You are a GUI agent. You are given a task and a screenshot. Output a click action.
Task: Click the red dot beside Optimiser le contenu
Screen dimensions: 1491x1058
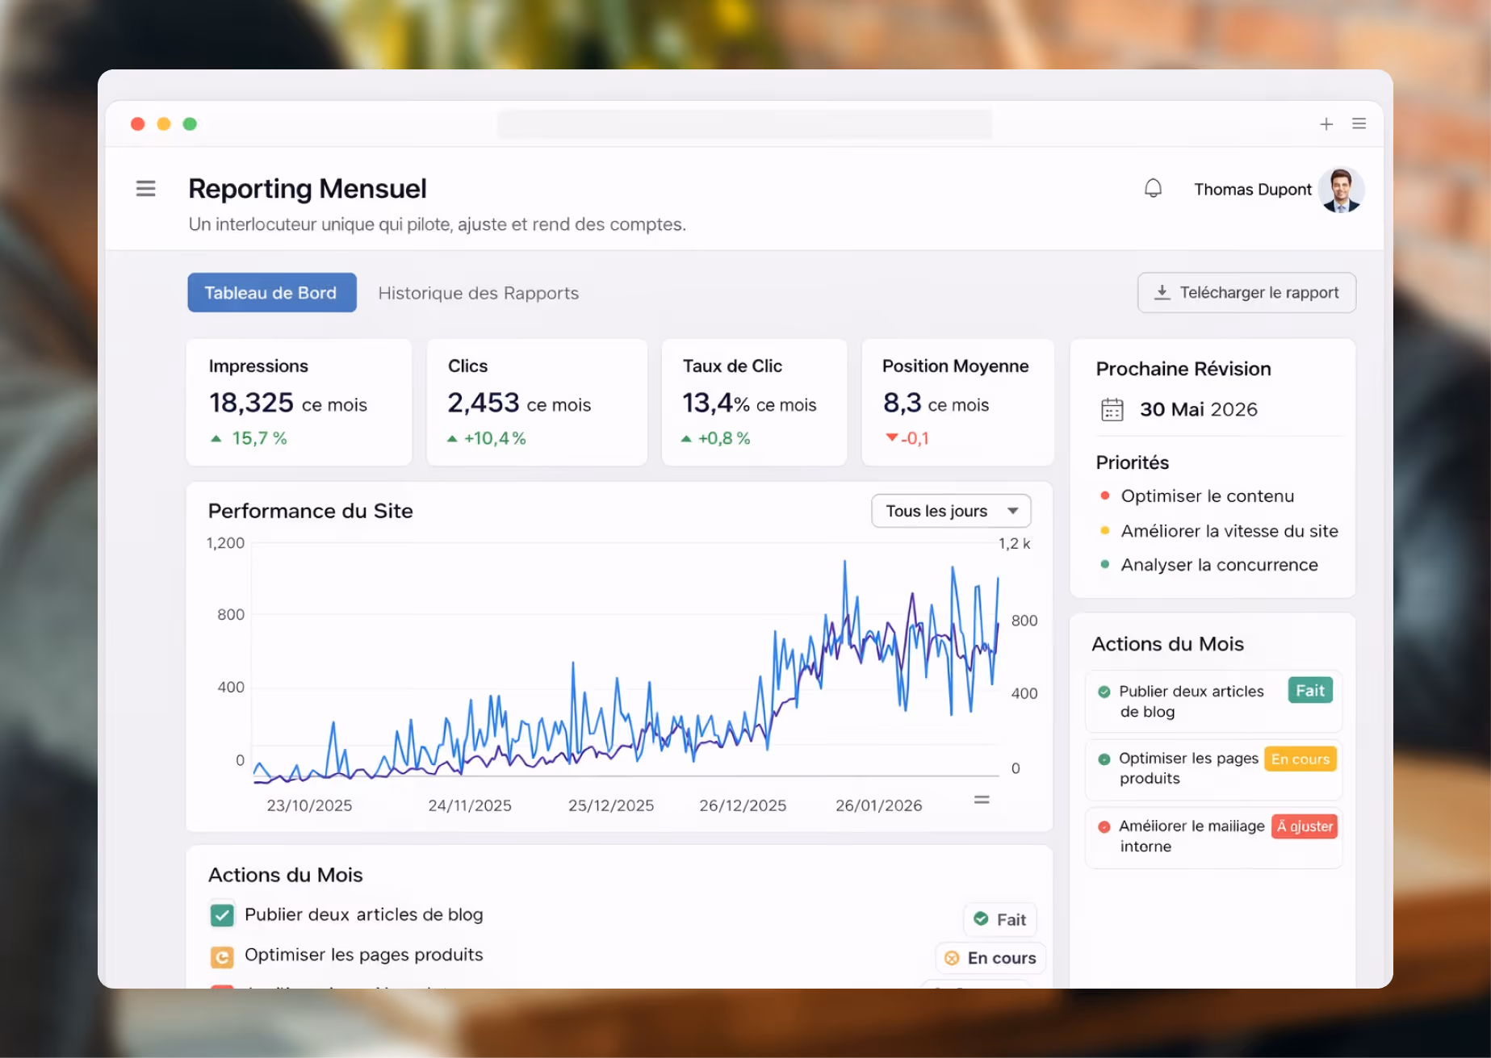tap(1104, 496)
